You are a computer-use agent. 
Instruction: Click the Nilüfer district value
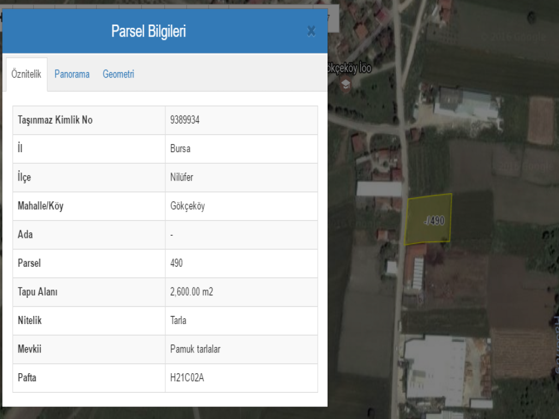point(182,177)
